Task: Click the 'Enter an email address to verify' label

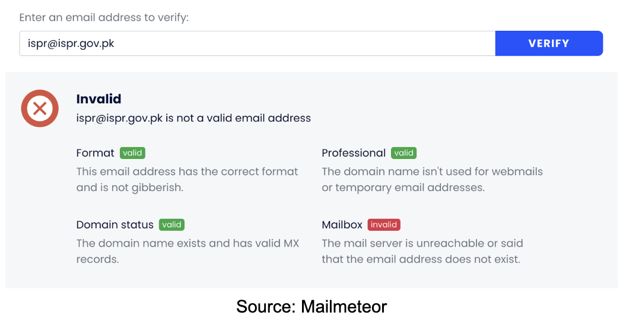Action: click(104, 17)
